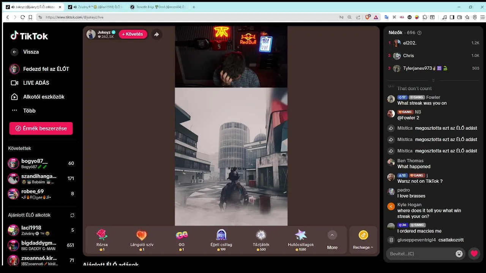This screenshot has height=273, width=486.
Task: Expand viewer ranking list chevron
Action: click(x=433, y=80)
